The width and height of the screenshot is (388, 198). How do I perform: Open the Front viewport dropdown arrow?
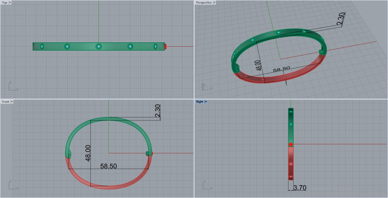pyautogui.click(x=12, y=102)
